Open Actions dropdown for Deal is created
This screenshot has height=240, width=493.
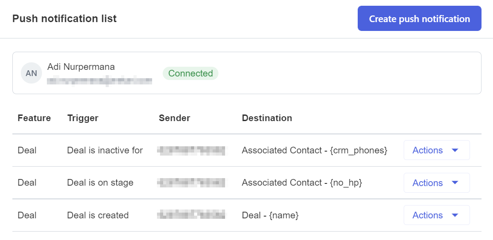coord(437,215)
